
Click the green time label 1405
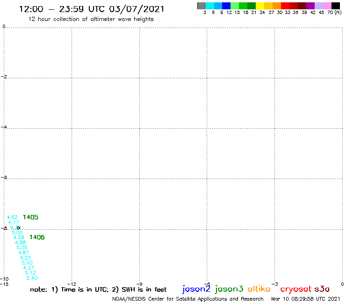(x=30, y=217)
